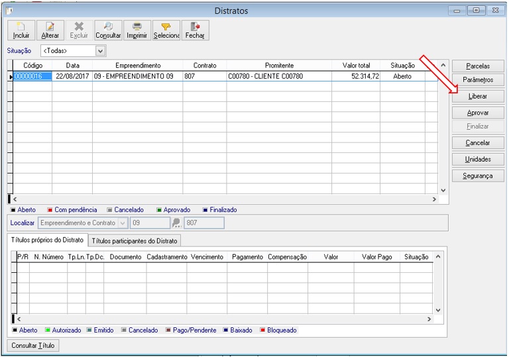
Task: Open the Segurança button
Action: coord(478,176)
